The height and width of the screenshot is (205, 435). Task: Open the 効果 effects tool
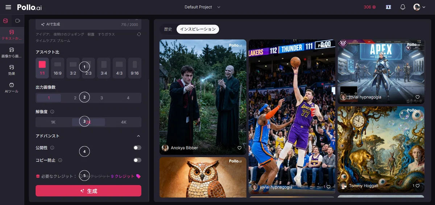[12, 70]
